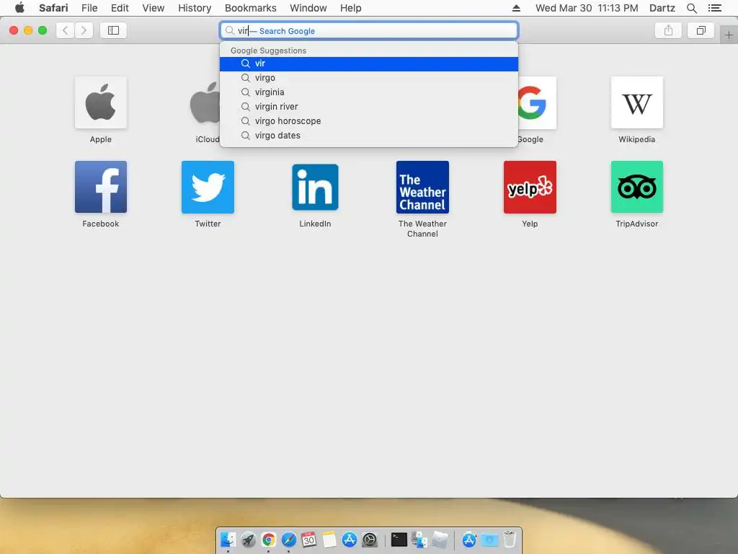
Task: Open the Apple menu
Action: [19, 8]
